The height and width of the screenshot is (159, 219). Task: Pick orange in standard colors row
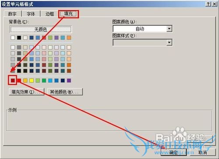click(x=25, y=81)
